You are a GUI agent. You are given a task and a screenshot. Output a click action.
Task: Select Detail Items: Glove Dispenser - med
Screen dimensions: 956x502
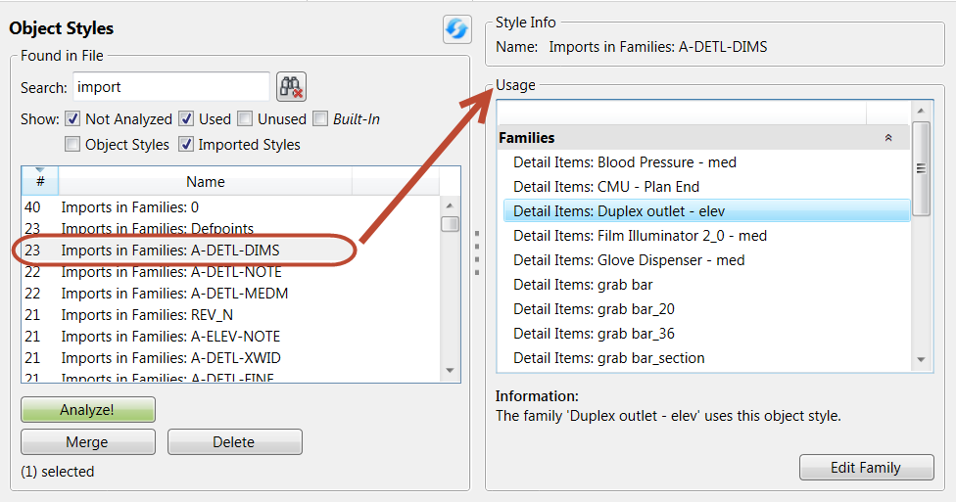[x=706, y=260]
